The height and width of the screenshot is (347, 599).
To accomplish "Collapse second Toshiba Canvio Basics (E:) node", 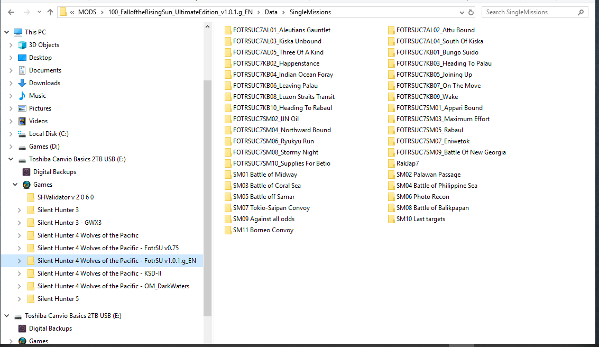I will pyautogui.click(x=6, y=316).
